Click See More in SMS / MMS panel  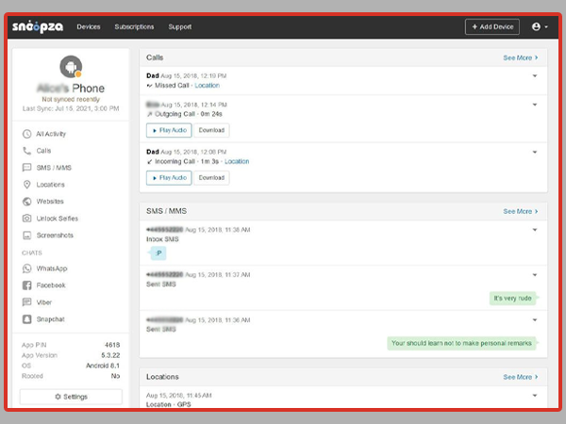click(521, 211)
